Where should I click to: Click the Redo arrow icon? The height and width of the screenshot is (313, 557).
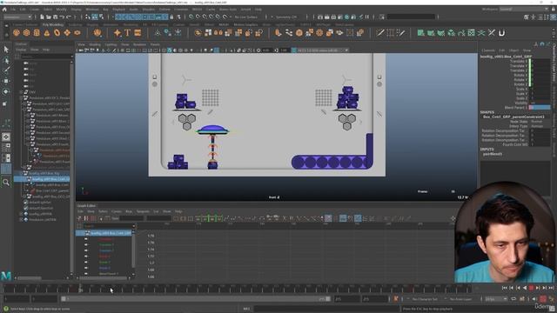click(x=68, y=17)
